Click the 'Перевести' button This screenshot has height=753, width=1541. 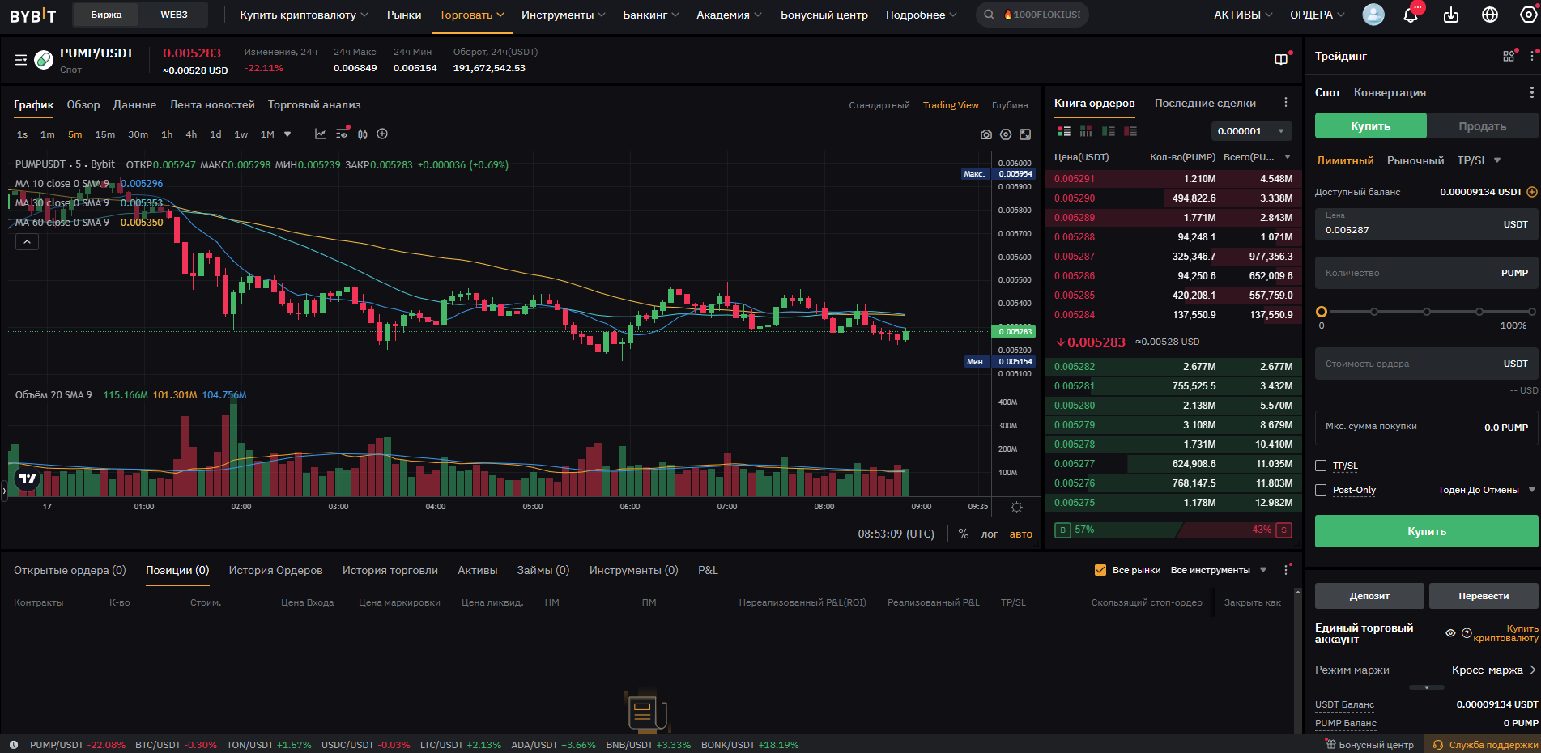1484,596
